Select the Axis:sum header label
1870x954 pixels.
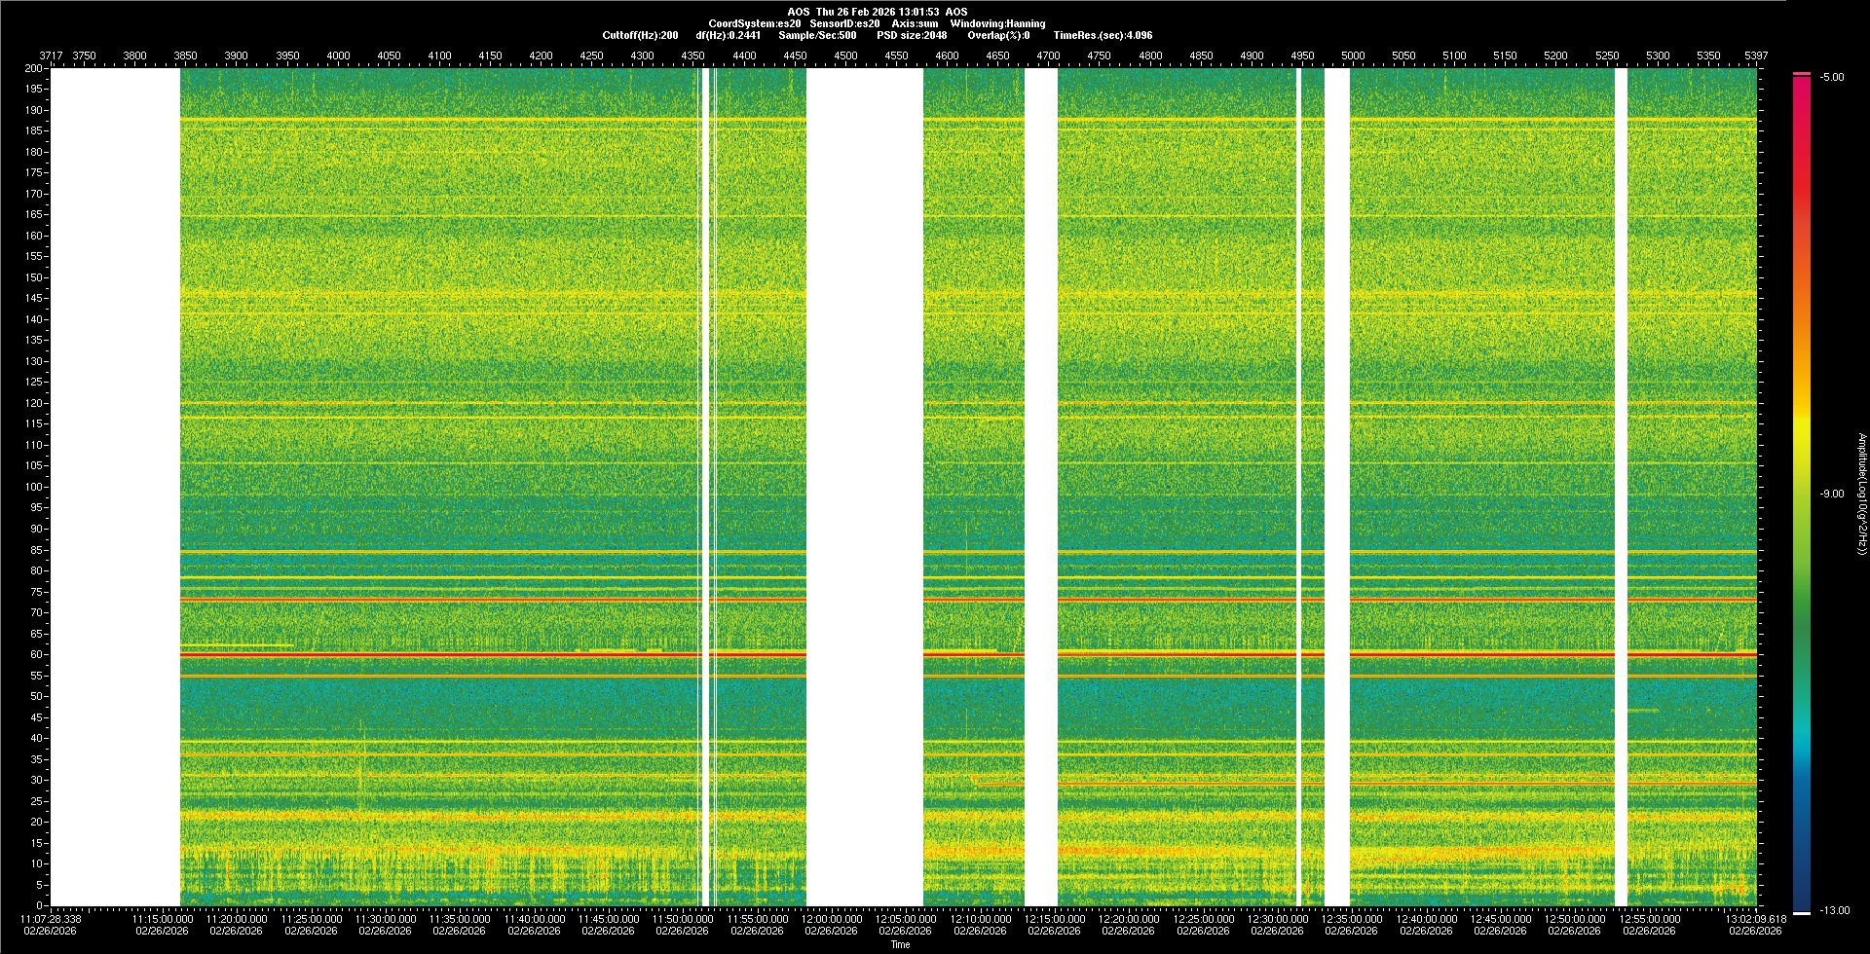[915, 23]
